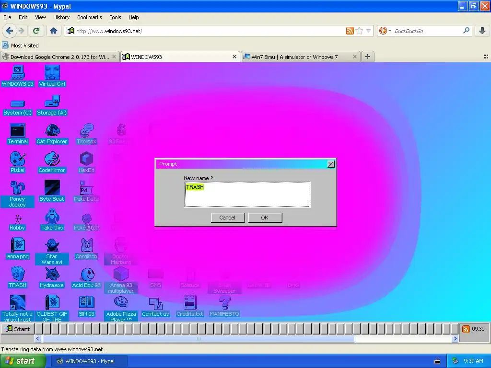Reload the current page

[36, 31]
